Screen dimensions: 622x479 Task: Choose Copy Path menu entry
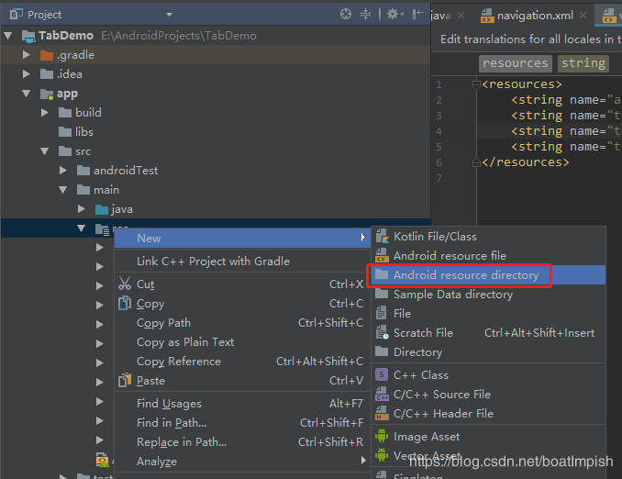pos(242,323)
